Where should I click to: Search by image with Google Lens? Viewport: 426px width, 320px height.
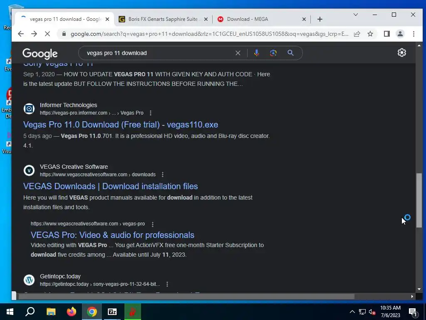[x=273, y=53]
